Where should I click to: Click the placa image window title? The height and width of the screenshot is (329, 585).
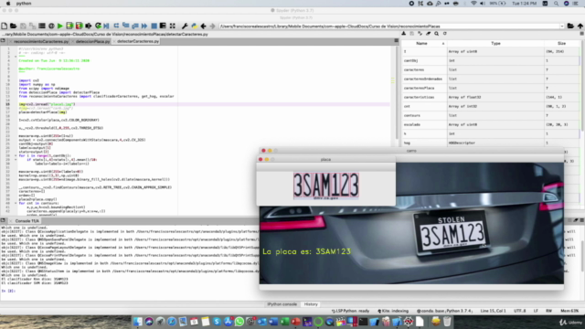pos(325,159)
